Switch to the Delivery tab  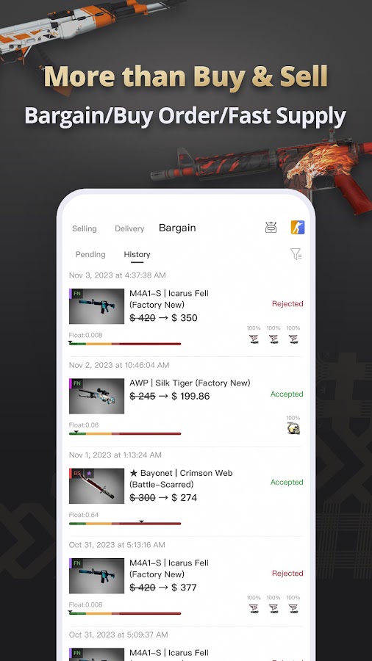click(x=129, y=228)
